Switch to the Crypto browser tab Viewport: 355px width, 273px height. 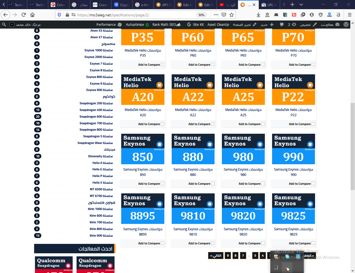click(x=122, y=5)
